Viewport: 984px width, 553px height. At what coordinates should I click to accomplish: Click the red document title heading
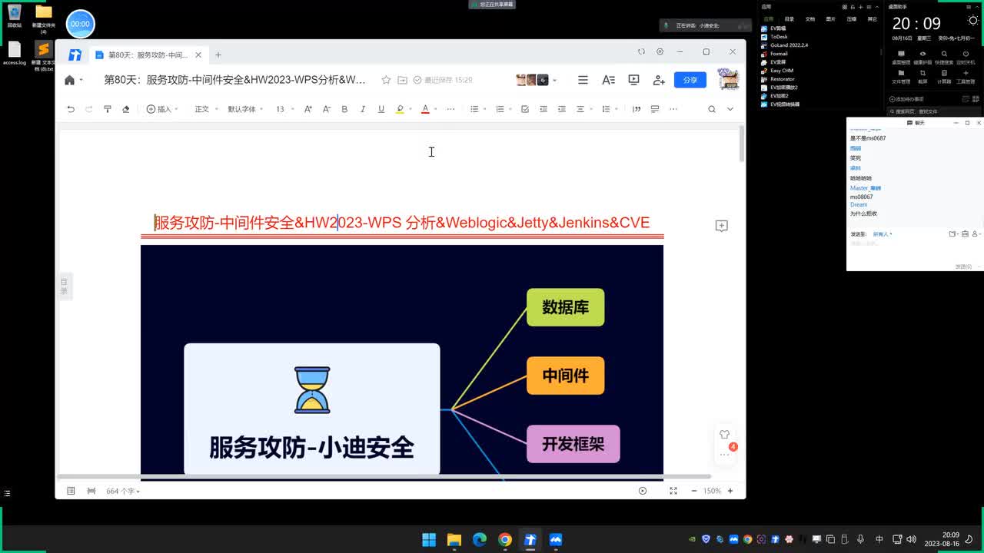pyautogui.click(x=402, y=223)
